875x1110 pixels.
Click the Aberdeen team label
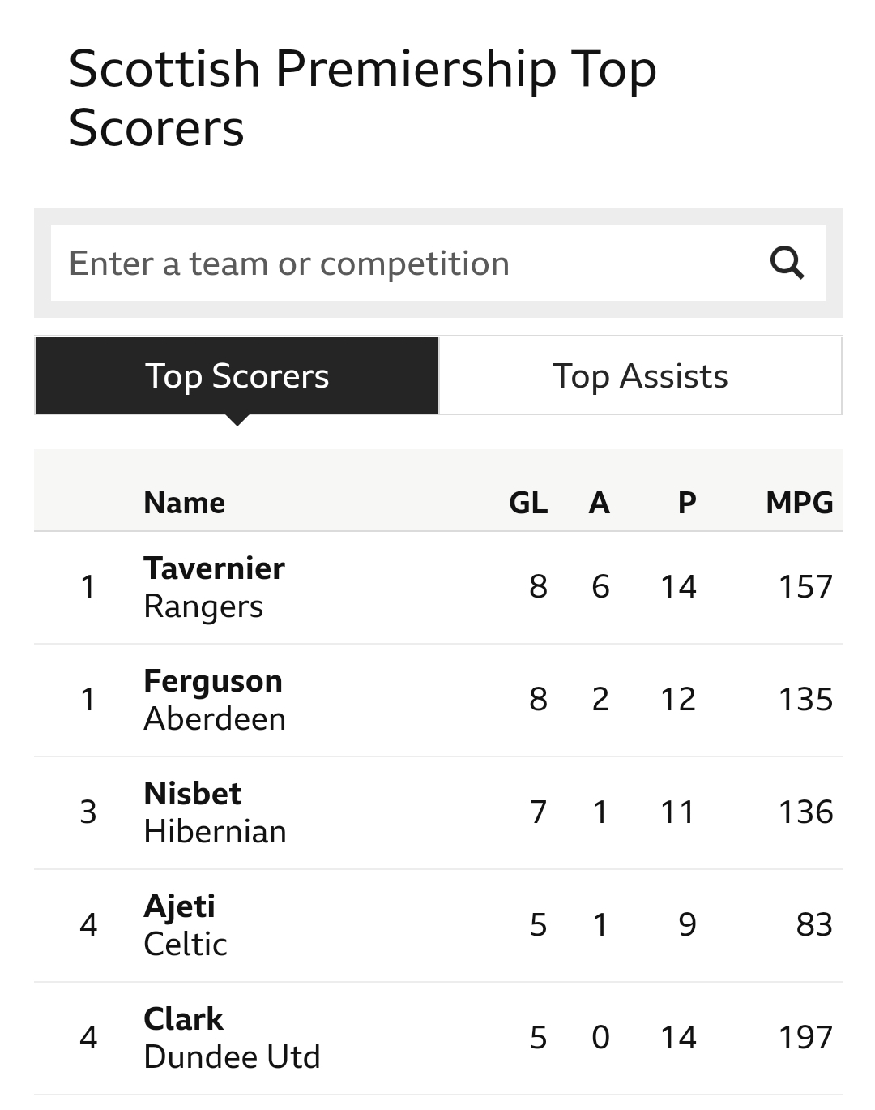(x=215, y=719)
